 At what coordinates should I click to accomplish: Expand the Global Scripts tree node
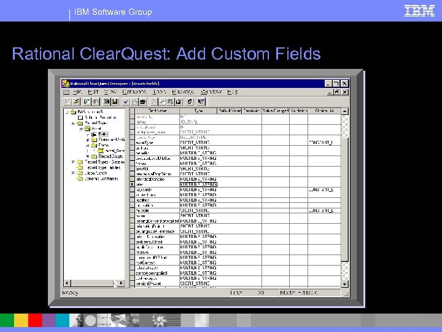(73, 173)
